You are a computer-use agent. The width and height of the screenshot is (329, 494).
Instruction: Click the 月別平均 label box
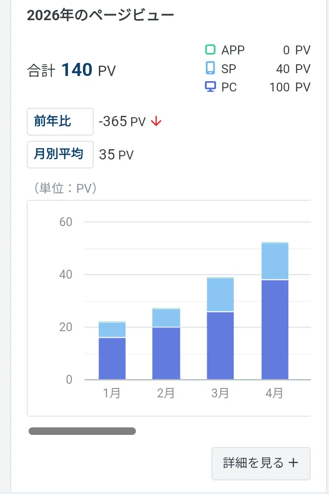tap(60, 154)
